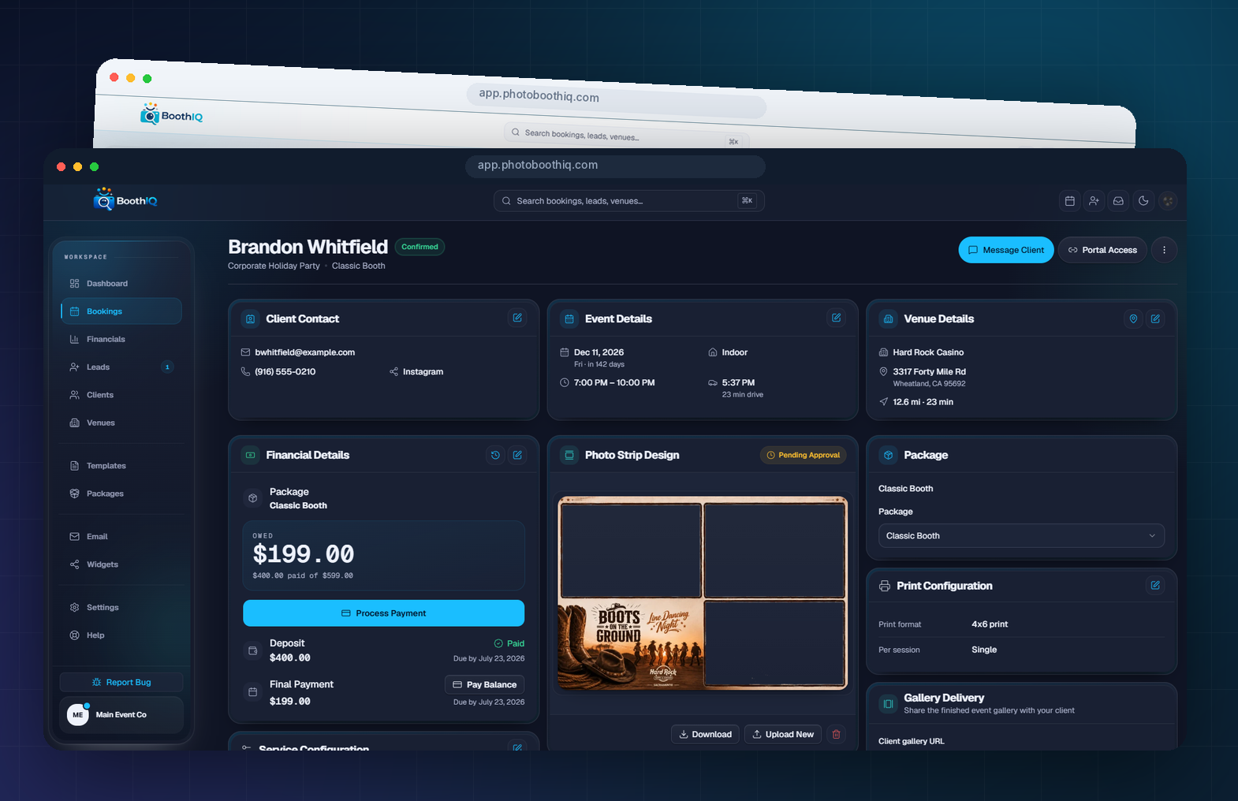Focus the search bookings field in front window
Screen dimensions: 1238x801
click(x=629, y=200)
